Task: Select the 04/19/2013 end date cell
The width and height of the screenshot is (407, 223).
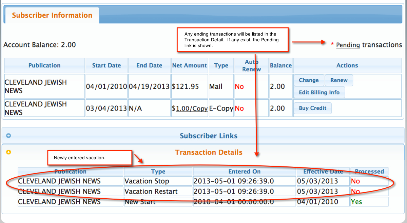Action: pos(149,86)
